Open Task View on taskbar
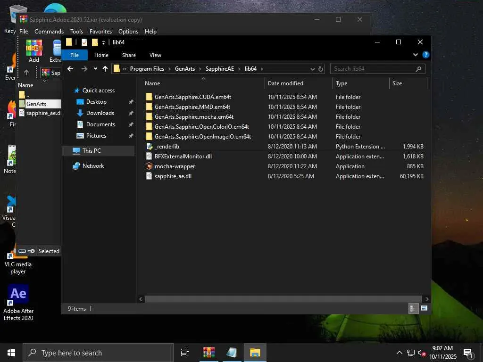The width and height of the screenshot is (483, 362). pyautogui.click(x=184, y=353)
